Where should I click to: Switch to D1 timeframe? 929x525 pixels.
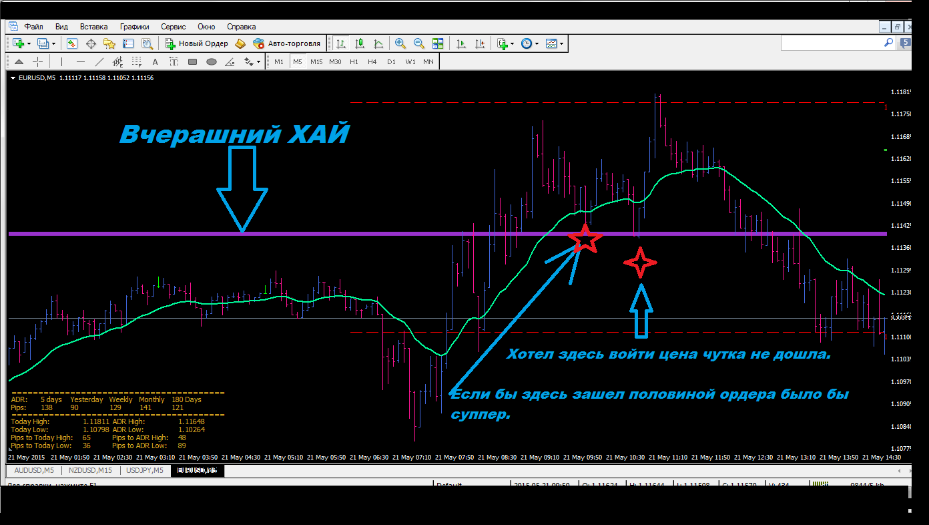391,62
